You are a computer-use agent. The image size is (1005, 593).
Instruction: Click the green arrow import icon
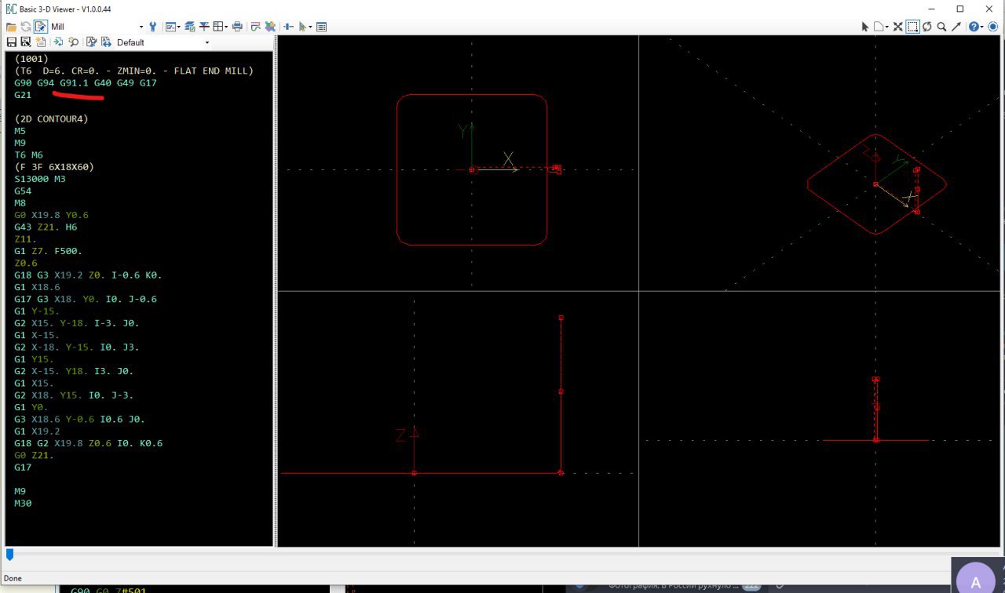click(58, 42)
